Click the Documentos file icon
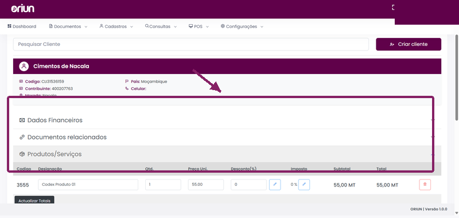Image resolution: width=459 pixels, height=218 pixels. click(50, 26)
